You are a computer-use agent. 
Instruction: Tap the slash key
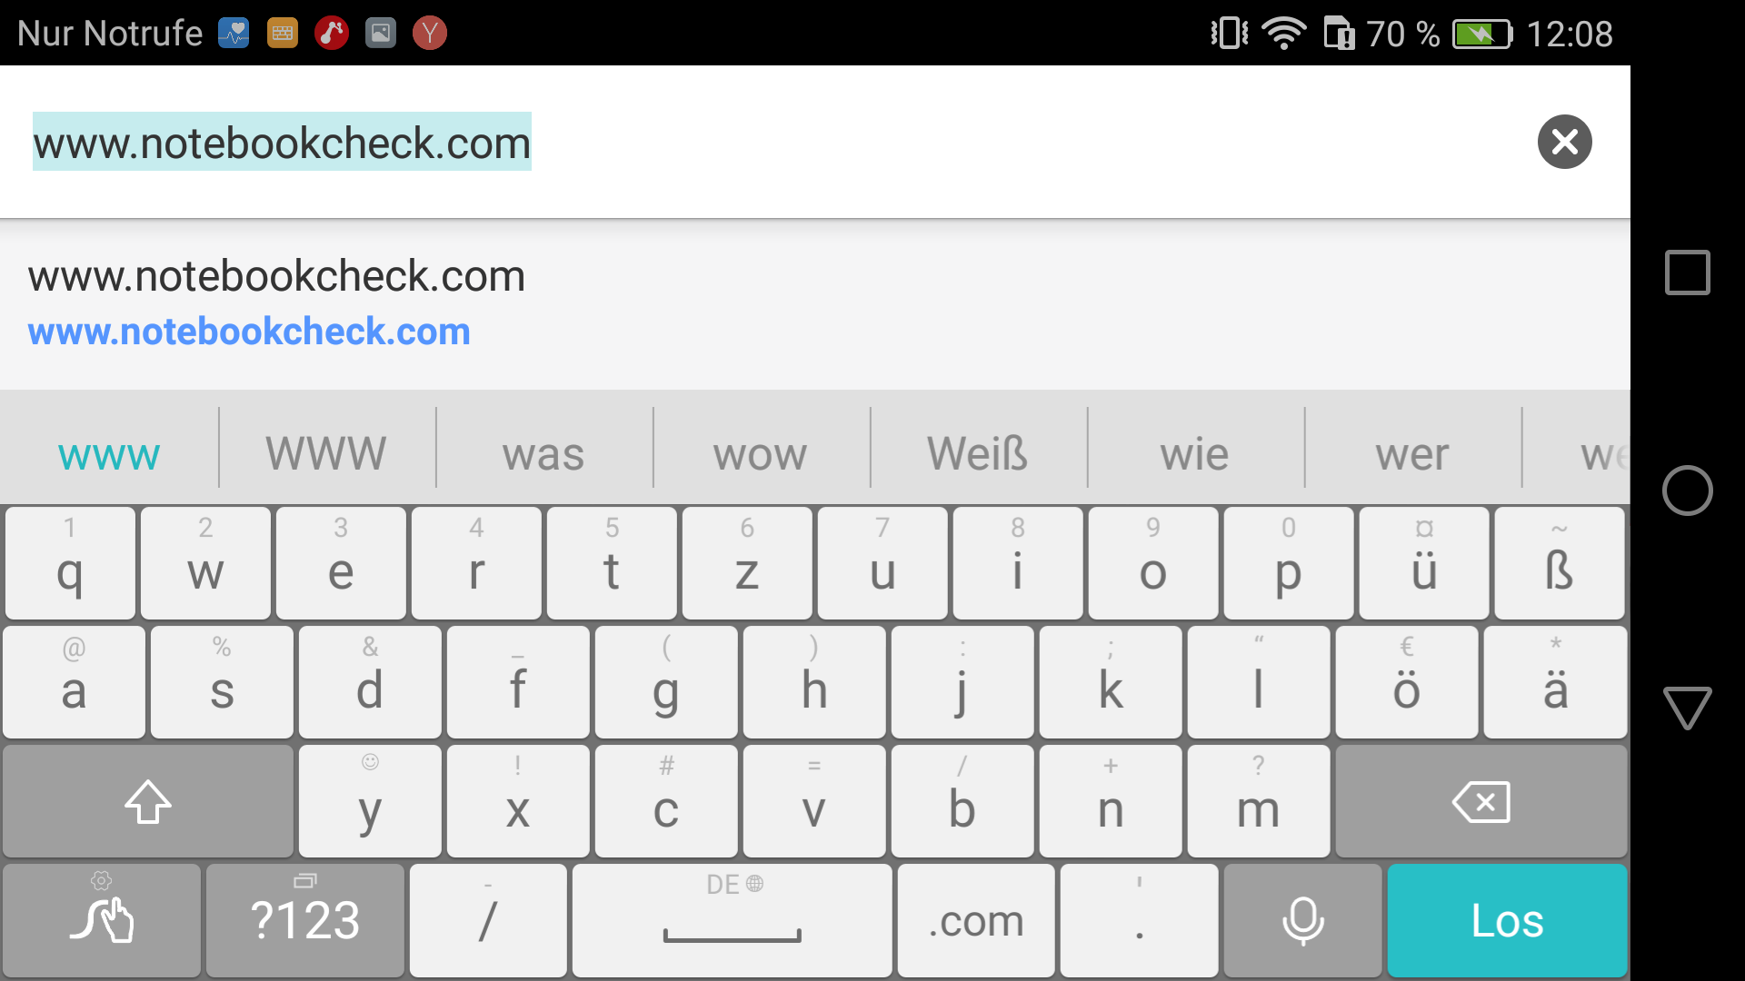pyautogui.click(x=488, y=921)
